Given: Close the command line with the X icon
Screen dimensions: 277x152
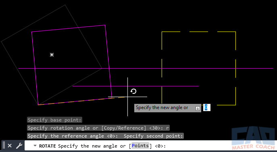Looking at the screenshot, I should point(10,146).
